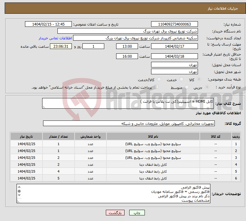Click row 1 item name سوئیچ محتوا
The height and width of the screenshot is (221, 246).
[x=153, y=144]
